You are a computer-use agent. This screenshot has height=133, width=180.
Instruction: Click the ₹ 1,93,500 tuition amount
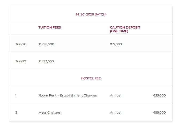[x=46, y=61]
